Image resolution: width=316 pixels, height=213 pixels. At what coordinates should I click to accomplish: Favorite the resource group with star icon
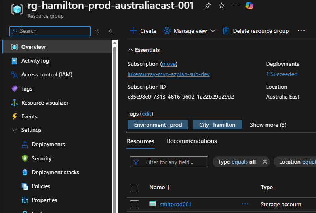222,6
